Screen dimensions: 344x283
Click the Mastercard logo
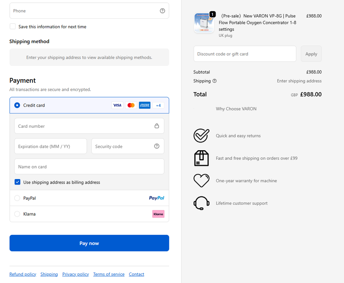(131, 105)
